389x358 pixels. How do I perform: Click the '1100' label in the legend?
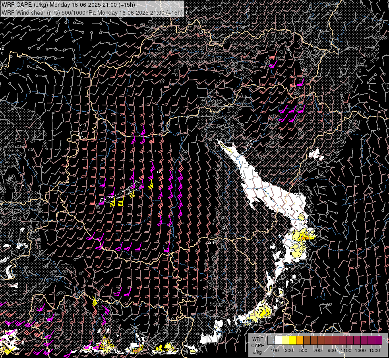tap(346, 350)
